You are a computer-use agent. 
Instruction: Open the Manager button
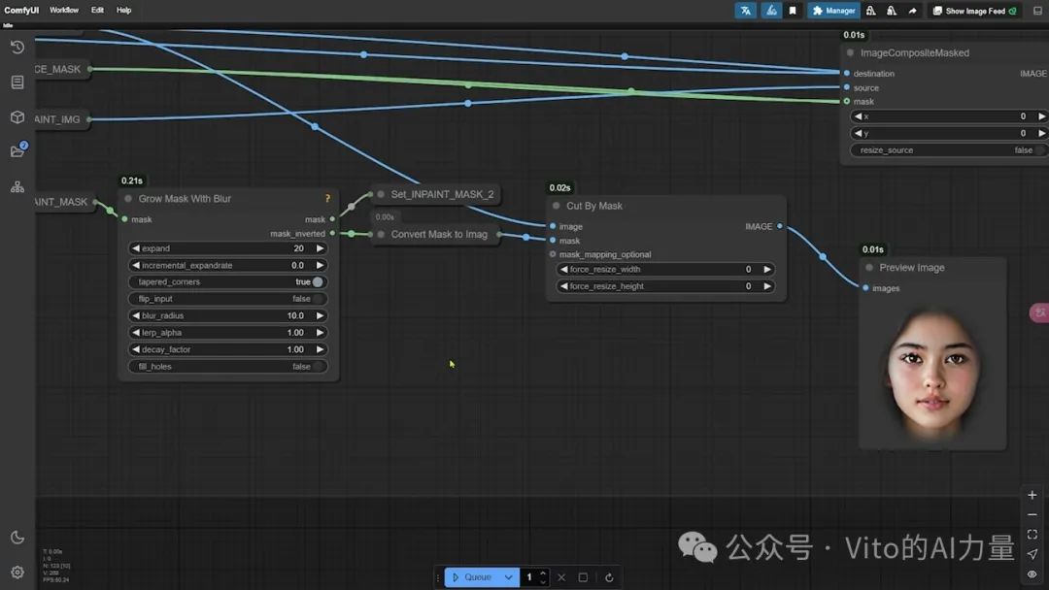833,11
